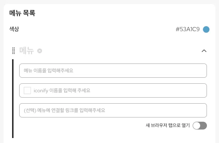
Task: Click the #53A1C9 hex color value
Action: point(187,29)
